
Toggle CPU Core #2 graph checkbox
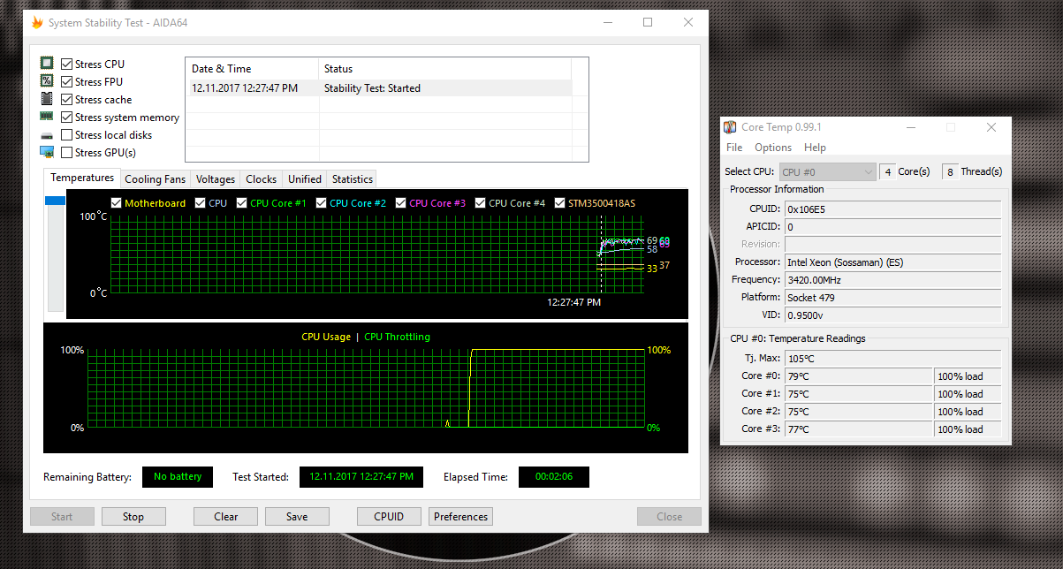[321, 203]
